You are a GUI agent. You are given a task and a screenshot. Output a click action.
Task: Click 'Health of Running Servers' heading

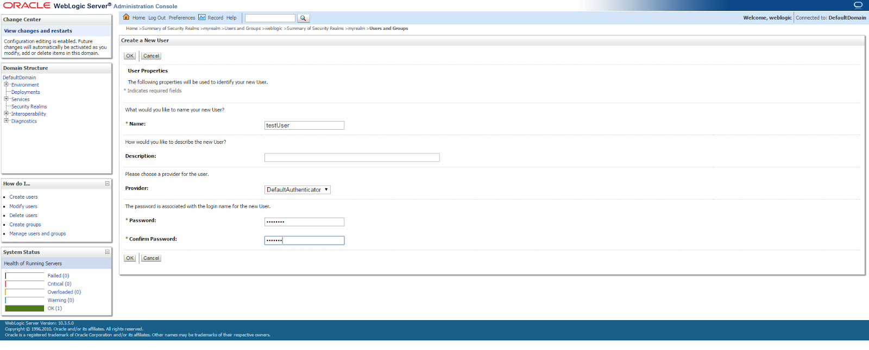click(33, 264)
